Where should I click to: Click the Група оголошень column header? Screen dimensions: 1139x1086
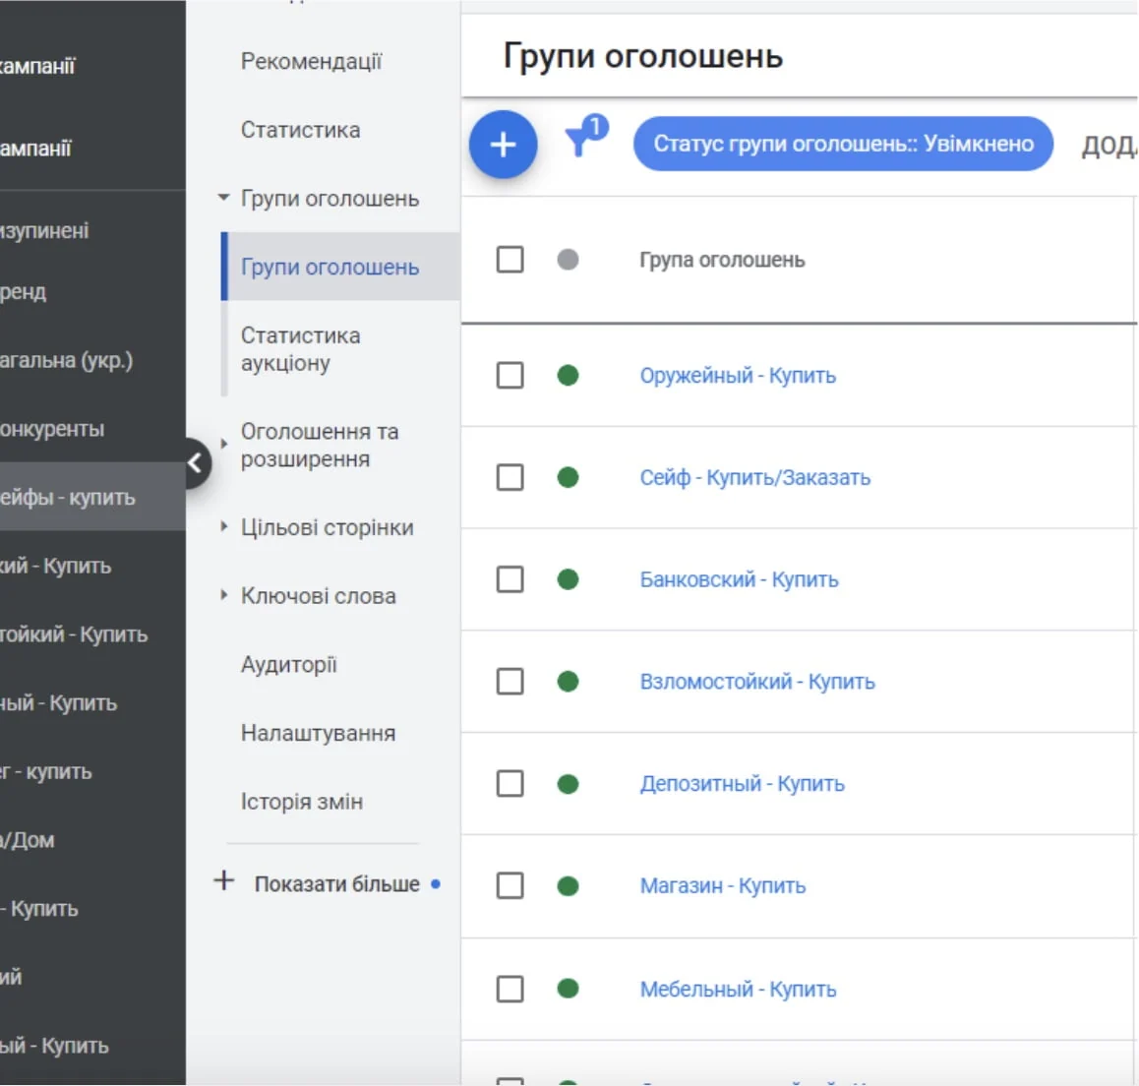[722, 260]
